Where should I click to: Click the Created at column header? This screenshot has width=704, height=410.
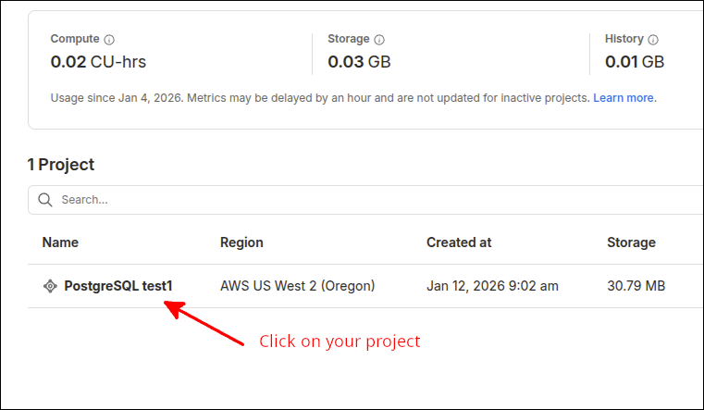click(459, 242)
